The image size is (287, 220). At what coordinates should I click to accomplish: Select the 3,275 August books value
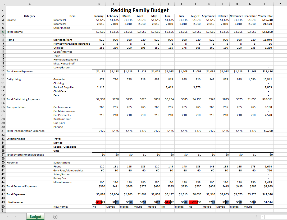tap(195, 87)
